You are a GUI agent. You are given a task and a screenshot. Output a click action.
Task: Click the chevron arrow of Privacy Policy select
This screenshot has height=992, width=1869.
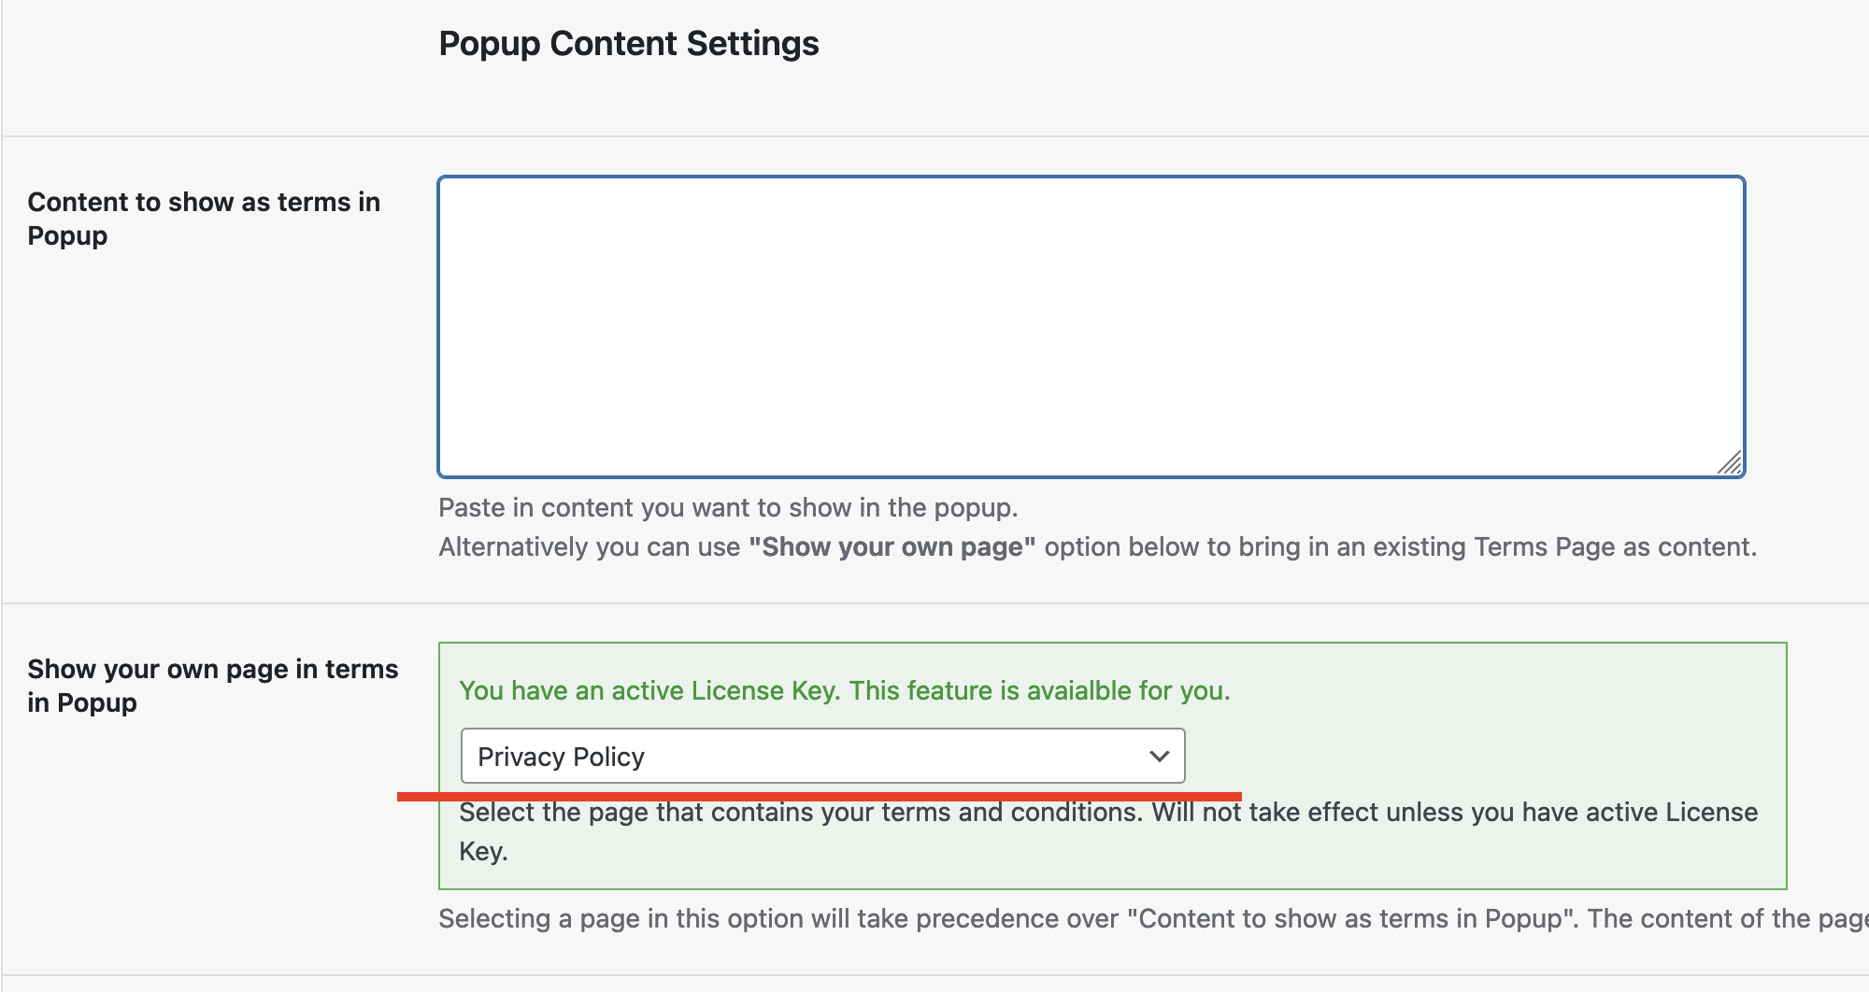point(1159,756)
